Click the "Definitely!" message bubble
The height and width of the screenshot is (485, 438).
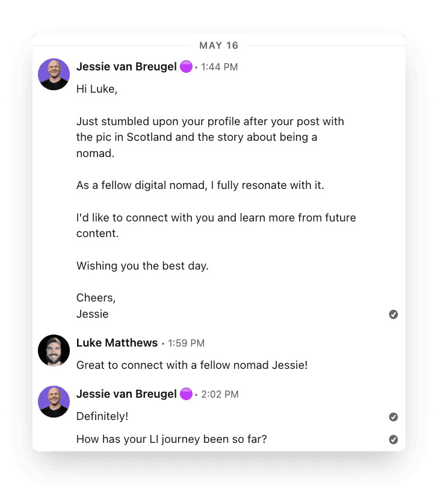(x=102, y=416)
